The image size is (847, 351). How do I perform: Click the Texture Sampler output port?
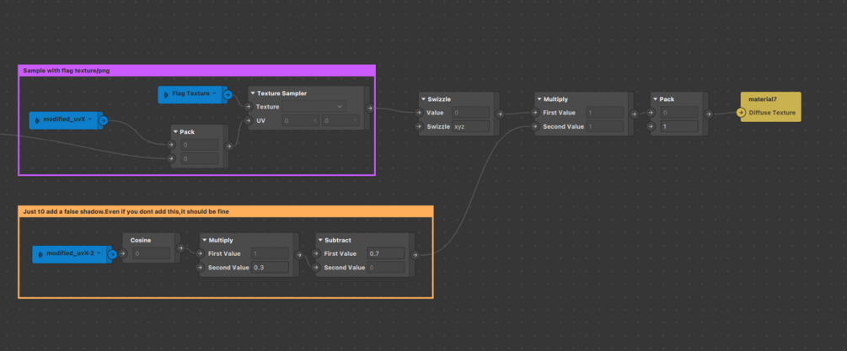point(369,109)
